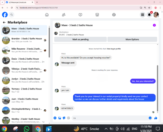Open Chrome from the taskbar

tap(4, 129)
